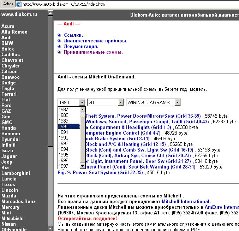Open the Compartment & Headlights (Grid 1-3) link
Image resolution: width=239 pixels, height=231 pixels.
(129, 127)
